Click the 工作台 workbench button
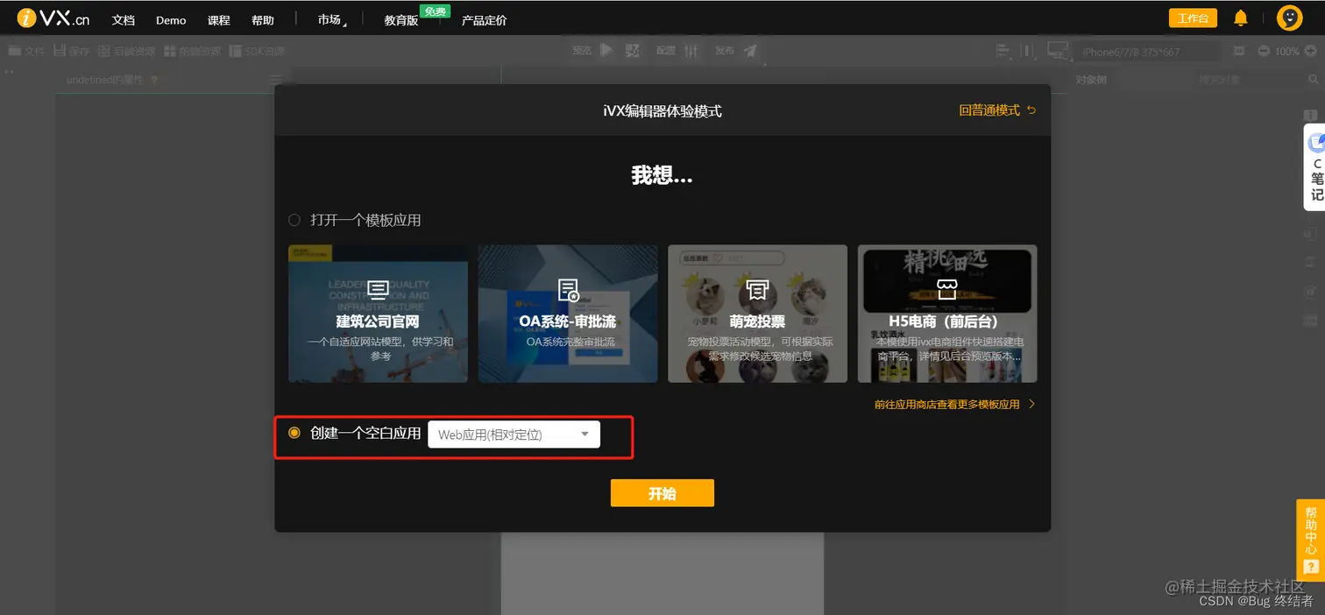Screen dimensions: 1325x615 [1193, 18]
